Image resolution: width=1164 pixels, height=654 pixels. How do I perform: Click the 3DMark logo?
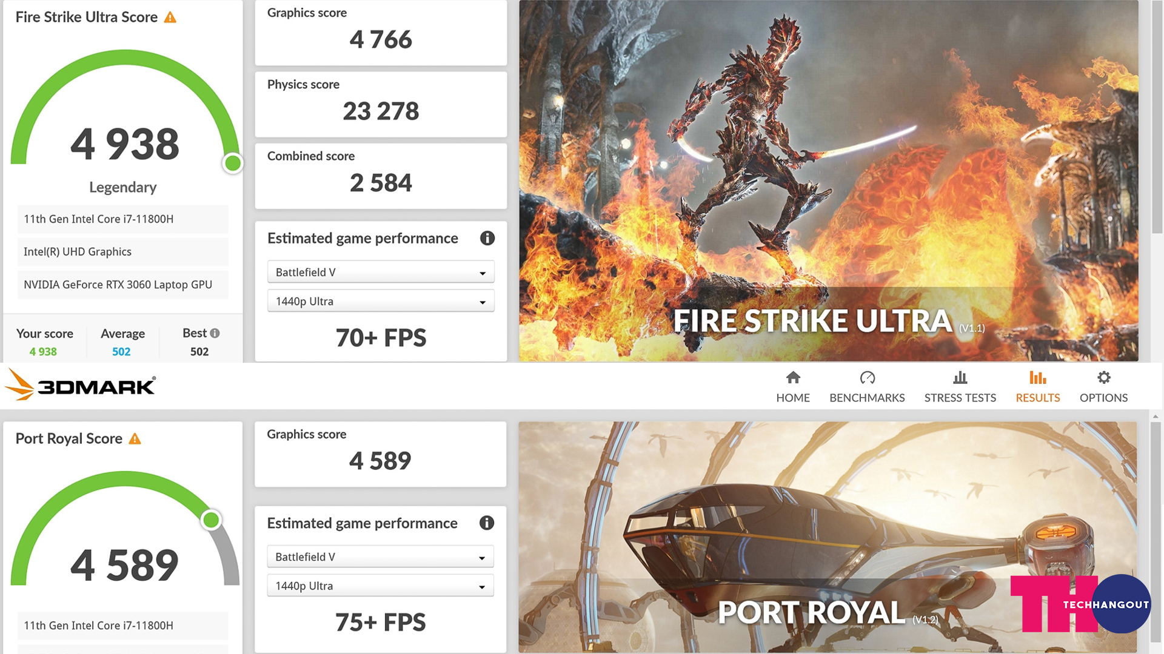click(80, 385)
